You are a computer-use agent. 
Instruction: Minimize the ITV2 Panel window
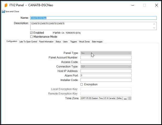click(x=132, y=5)
